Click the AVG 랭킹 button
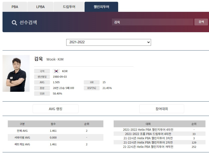The width and height of the screenshot is (209, 155). [55, 109]
